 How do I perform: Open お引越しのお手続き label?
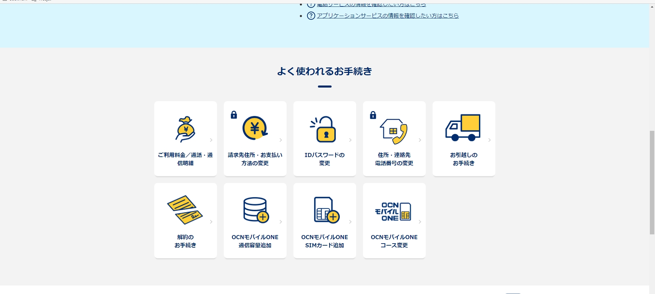(x=464, y=159)
